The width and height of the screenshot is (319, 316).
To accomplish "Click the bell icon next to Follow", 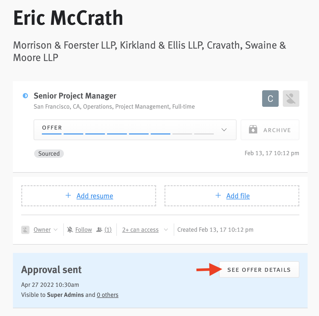I will coord(70,229).
